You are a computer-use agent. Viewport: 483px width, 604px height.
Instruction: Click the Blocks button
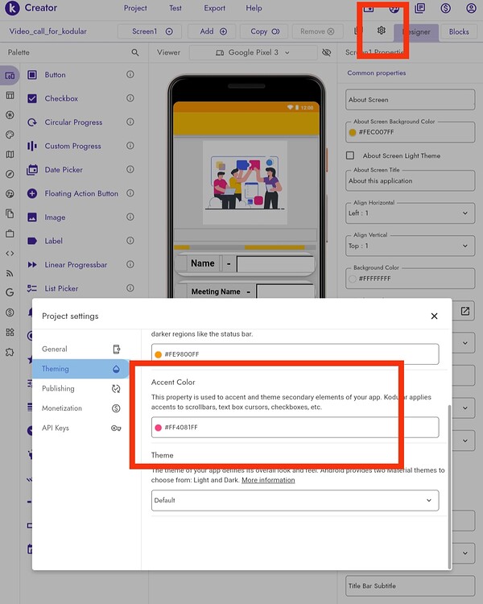pos(459,31)
